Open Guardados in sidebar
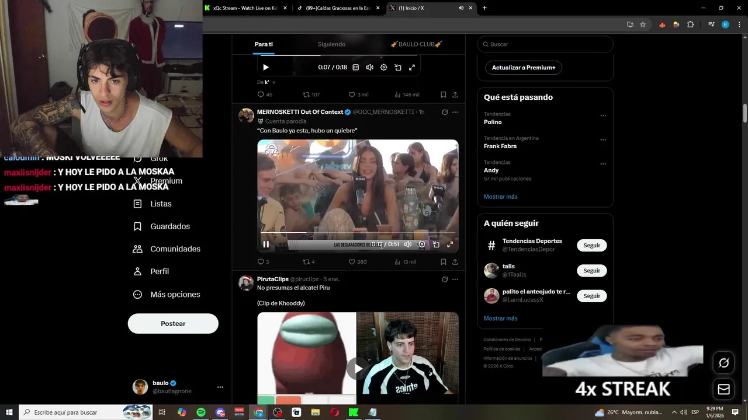Image resolution: width=748 pixels, height=420 pixels. pos(162,226)
